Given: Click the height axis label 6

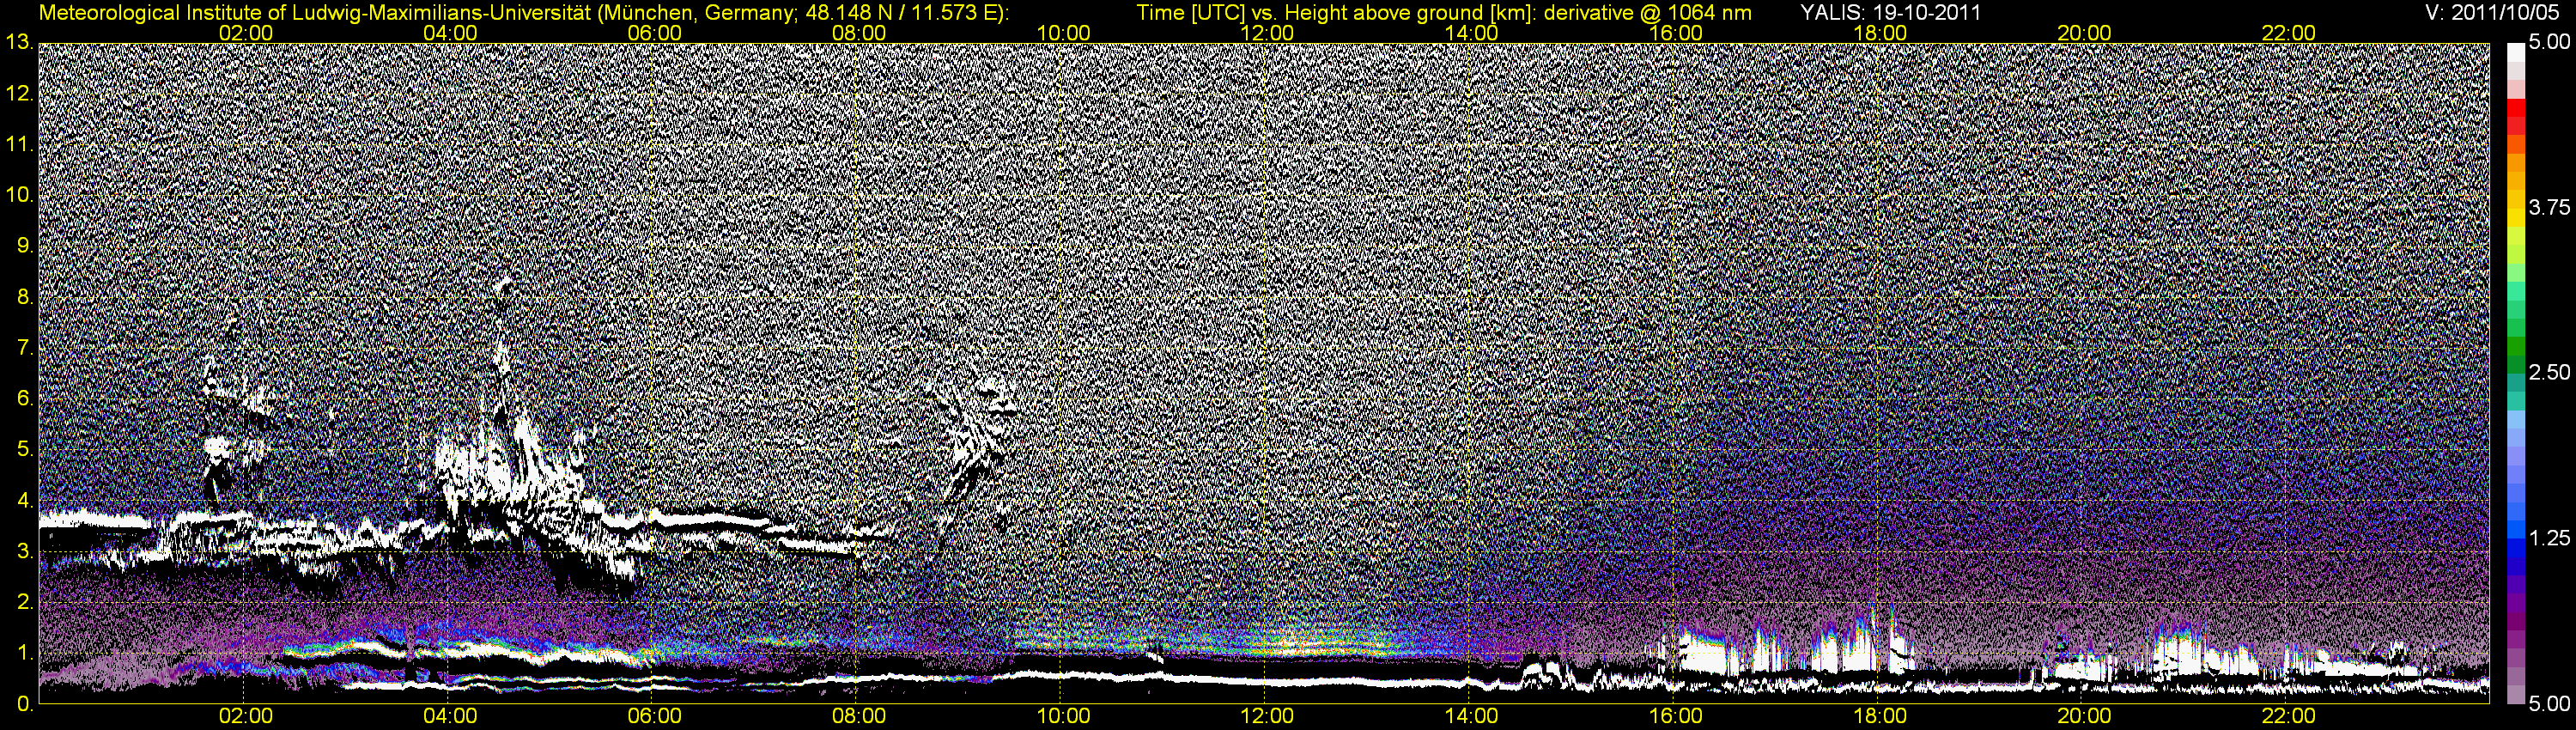Looking at the screenshot, I should click(x=25, y=398).
